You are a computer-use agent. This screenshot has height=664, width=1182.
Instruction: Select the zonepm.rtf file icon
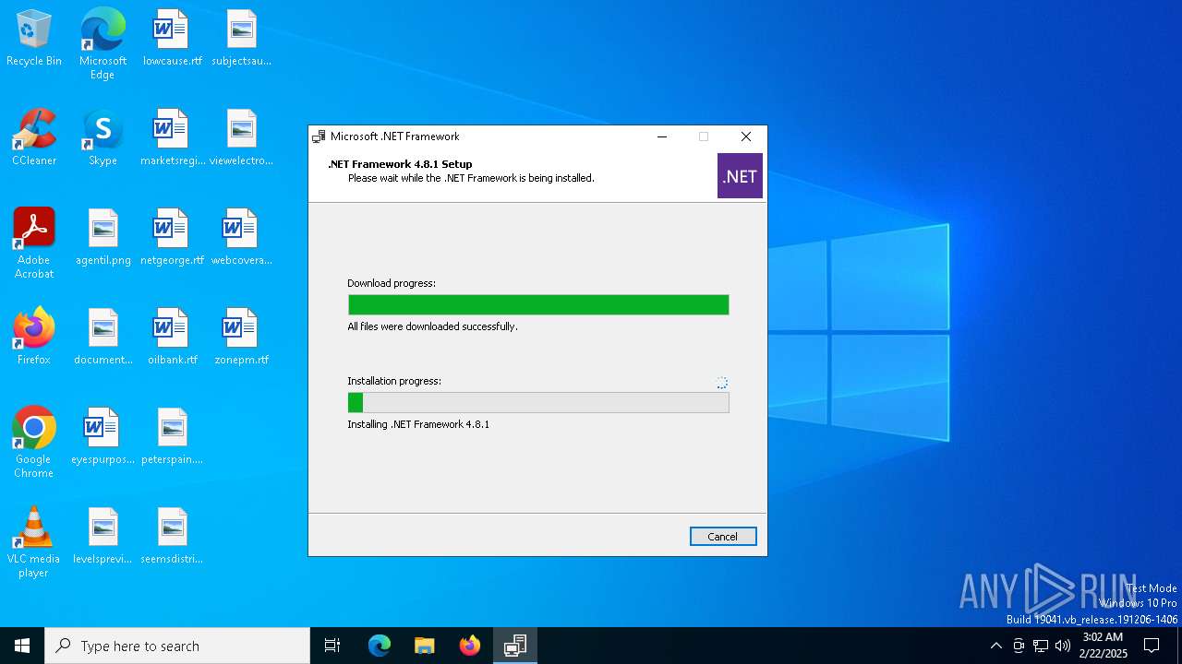(x=241, y=338)
